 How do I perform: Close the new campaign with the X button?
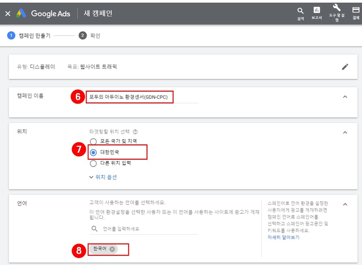[x=8, y=13]
